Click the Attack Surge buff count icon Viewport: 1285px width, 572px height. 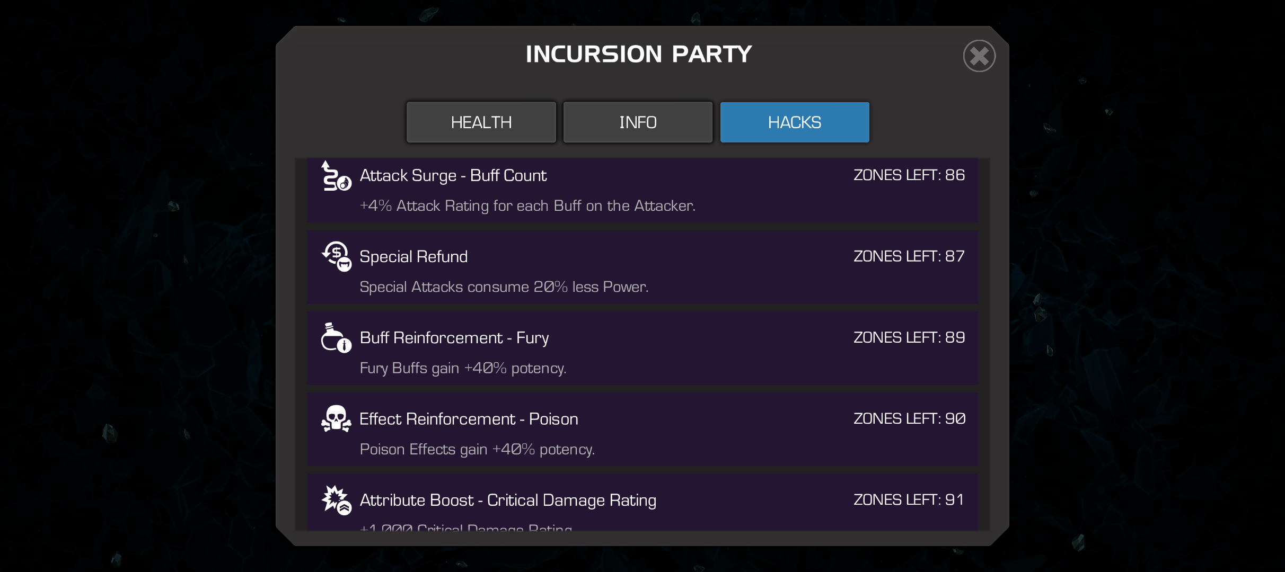coord(336,176)
